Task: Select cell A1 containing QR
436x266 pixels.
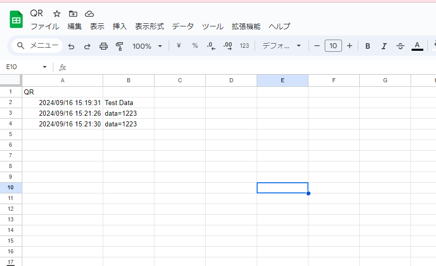Action: pyautogui.click(x=63, y=92)
